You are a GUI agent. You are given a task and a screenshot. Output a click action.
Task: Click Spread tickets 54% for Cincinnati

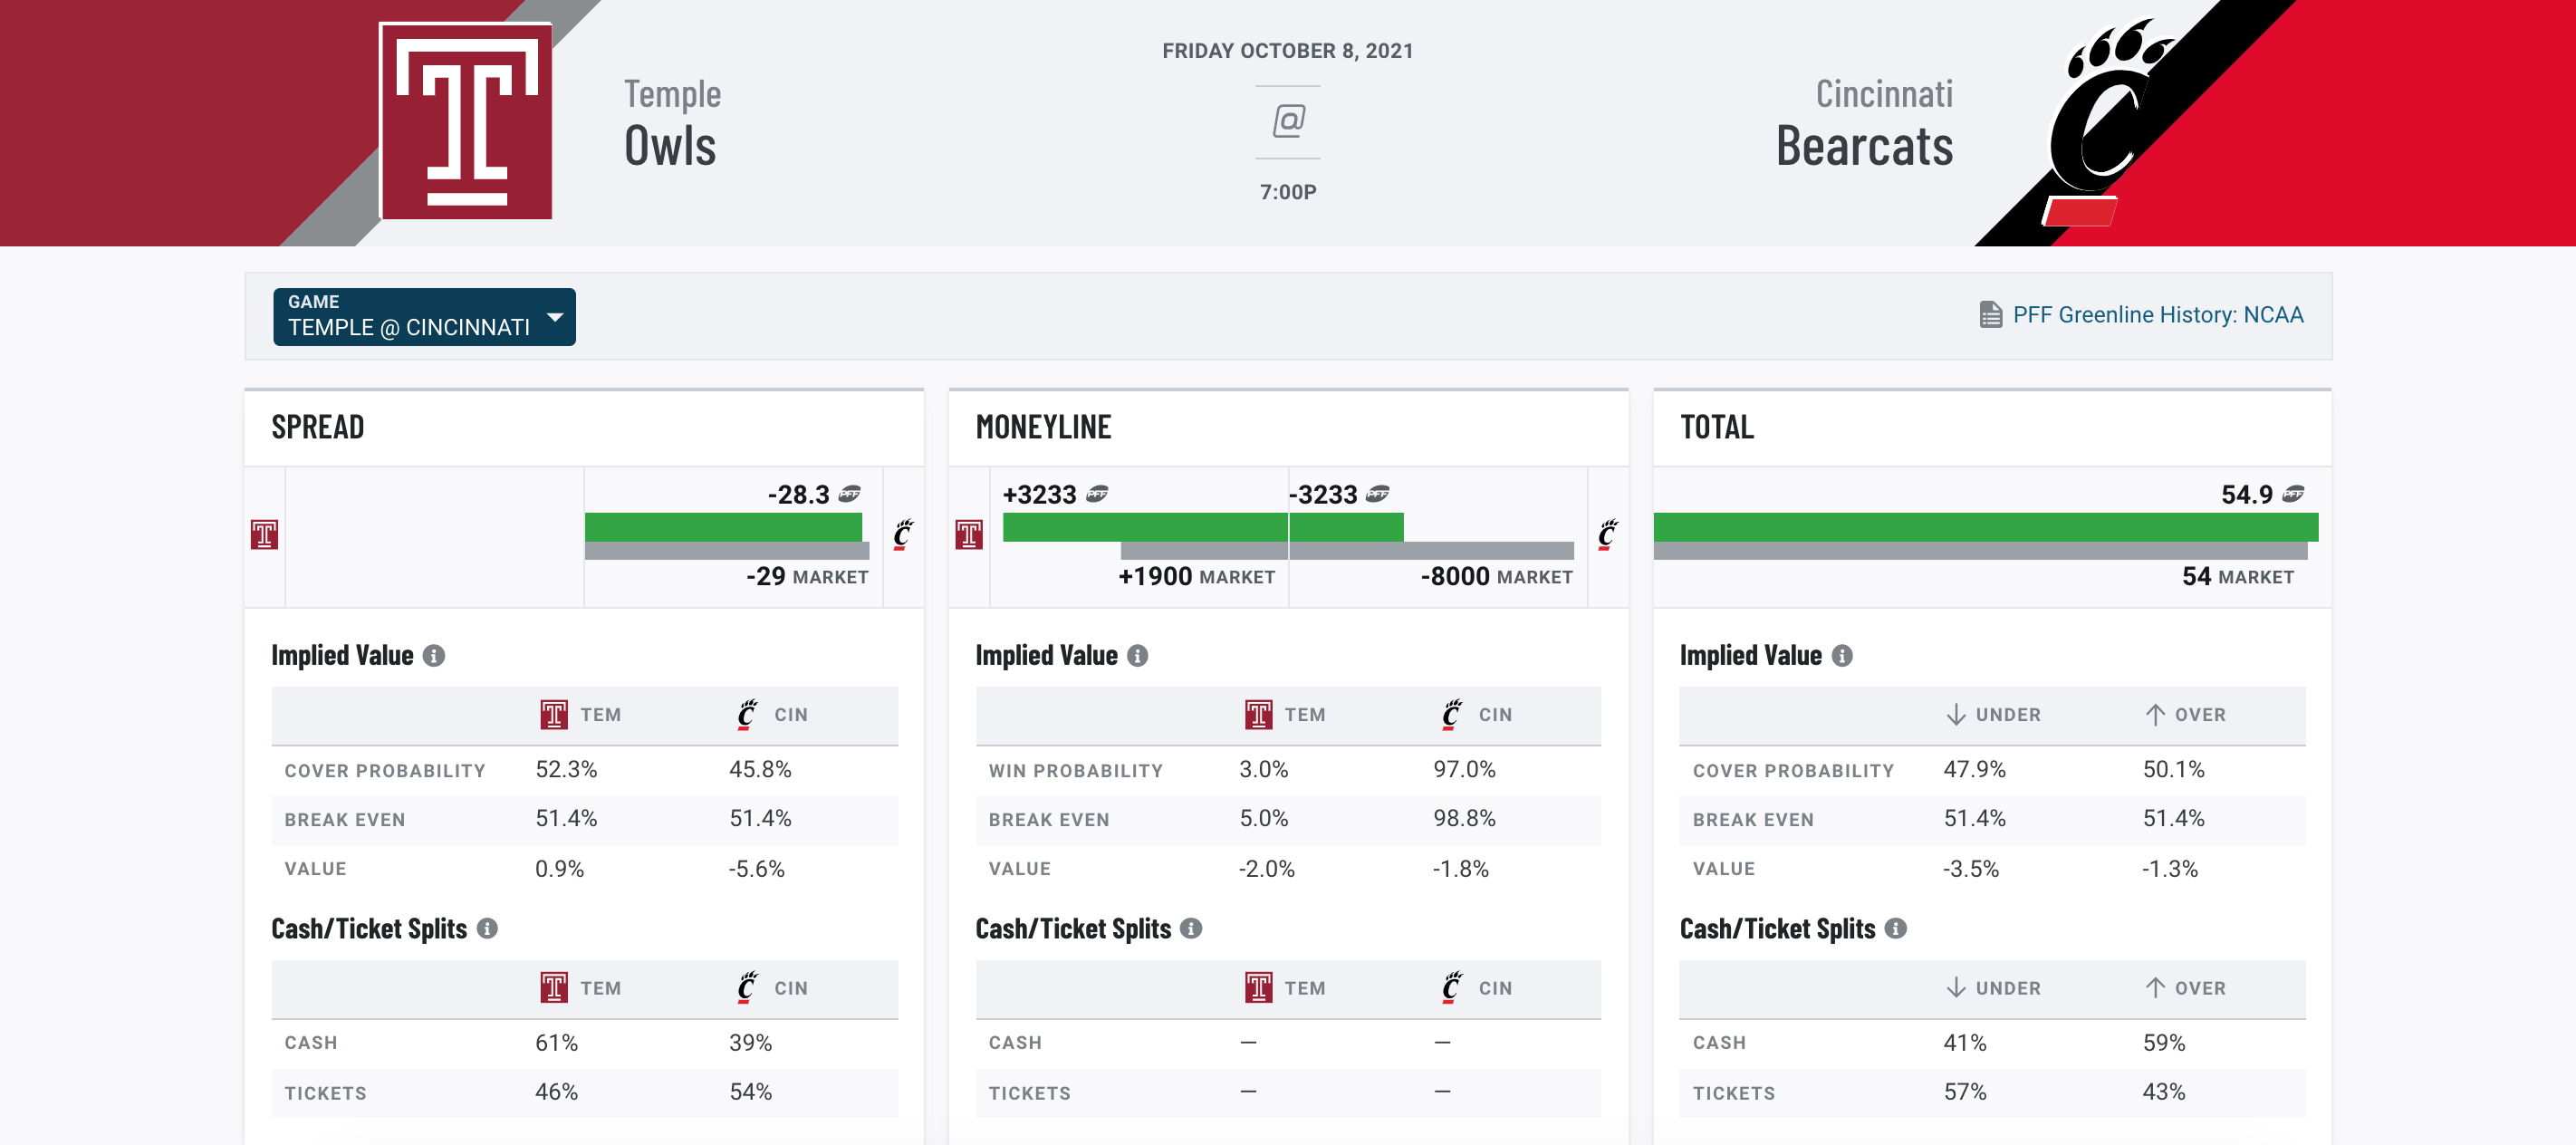point(750,1092)
